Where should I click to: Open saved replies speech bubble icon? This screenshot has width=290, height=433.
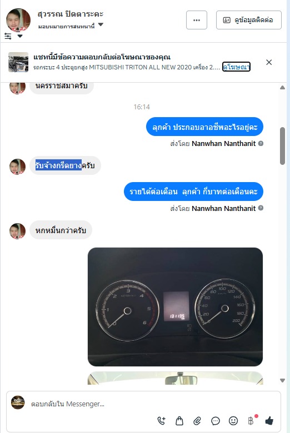point(216,421)
